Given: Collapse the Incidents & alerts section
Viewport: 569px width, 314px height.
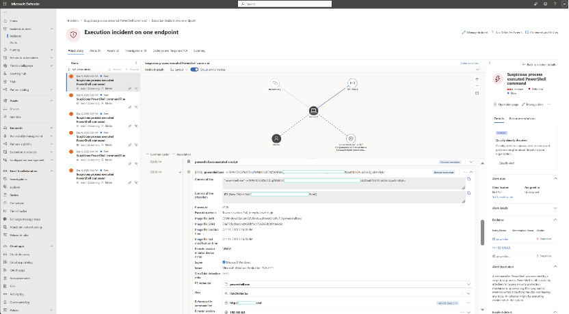Looking at the screenshot, I should coord(51,29).
